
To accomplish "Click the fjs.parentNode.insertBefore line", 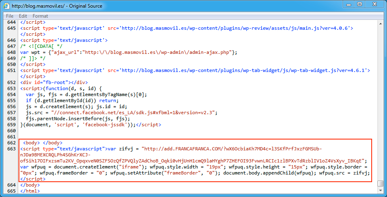I will (x=78, y=119).
